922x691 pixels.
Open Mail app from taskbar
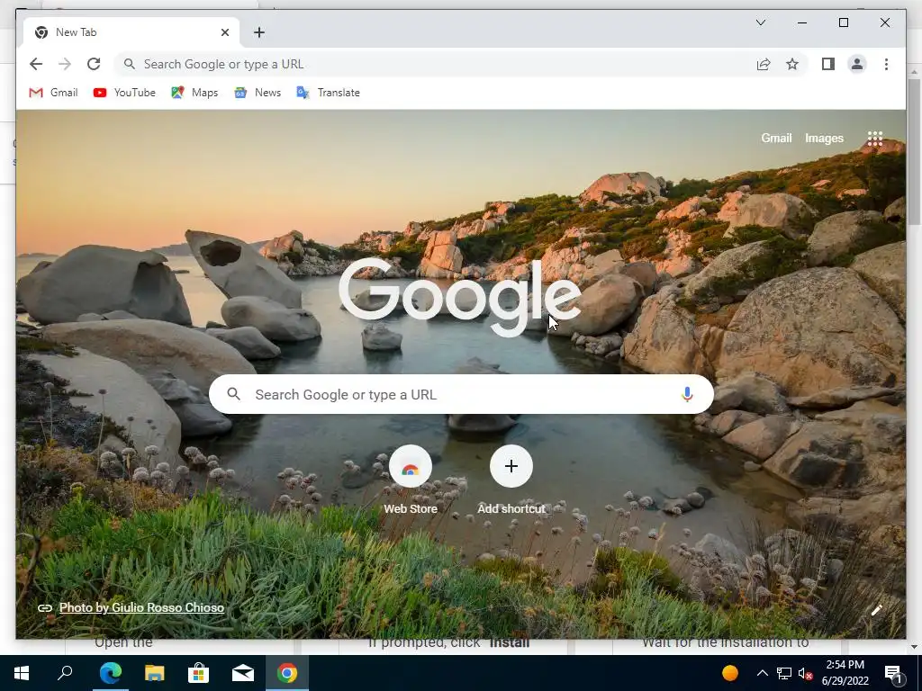pos(242,673)
